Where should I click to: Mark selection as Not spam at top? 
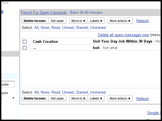(57, 21)
